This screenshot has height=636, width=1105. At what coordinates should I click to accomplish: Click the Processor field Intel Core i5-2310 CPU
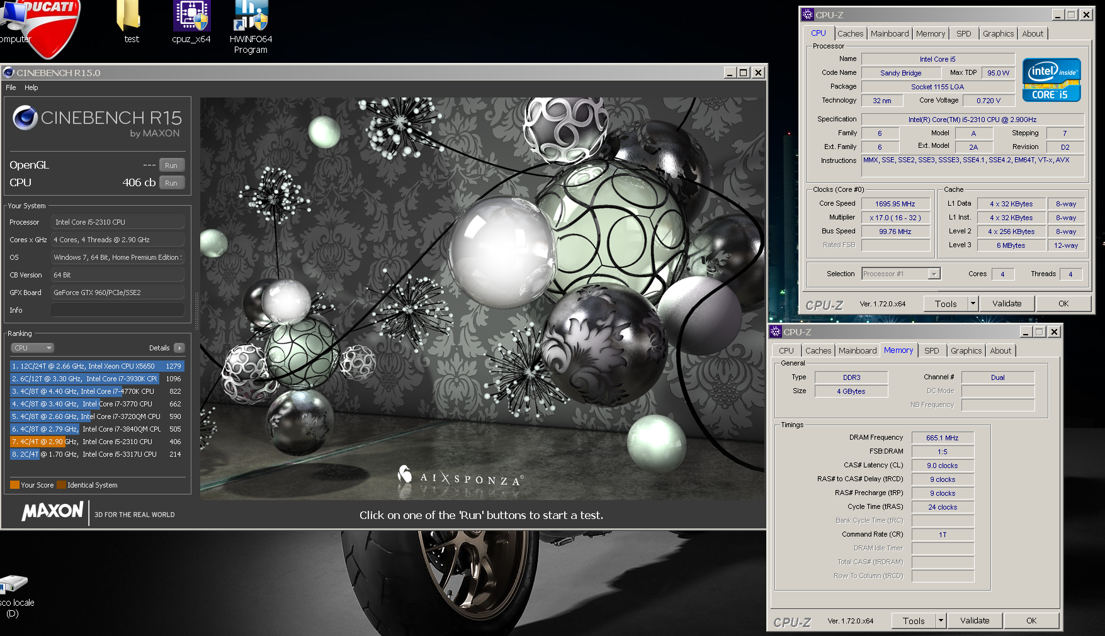click(118, 222)
